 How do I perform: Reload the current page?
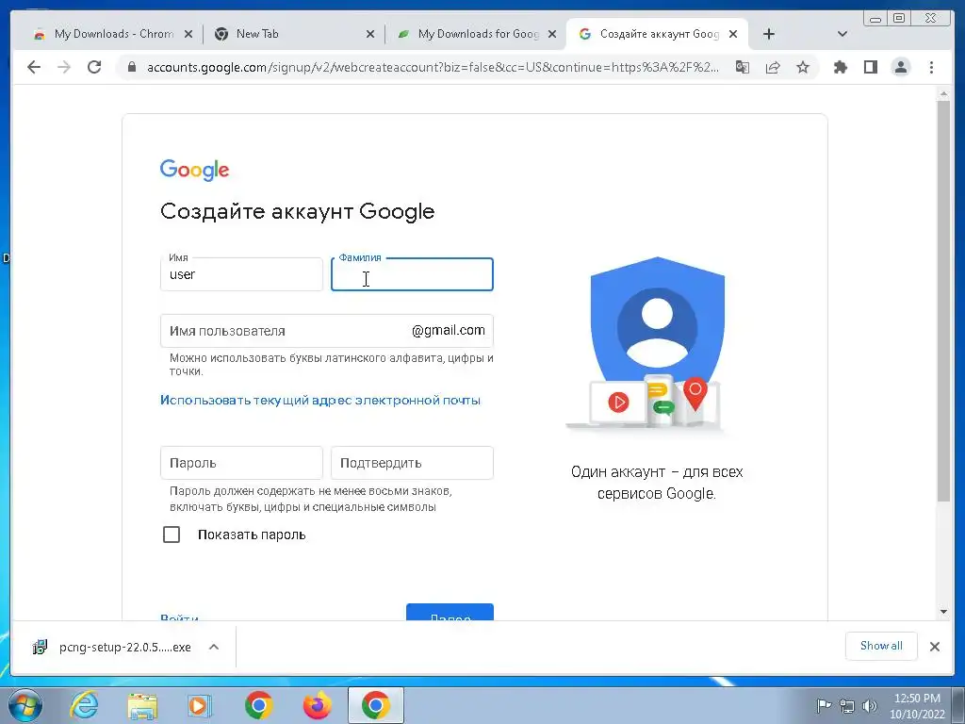coord(94,67)
